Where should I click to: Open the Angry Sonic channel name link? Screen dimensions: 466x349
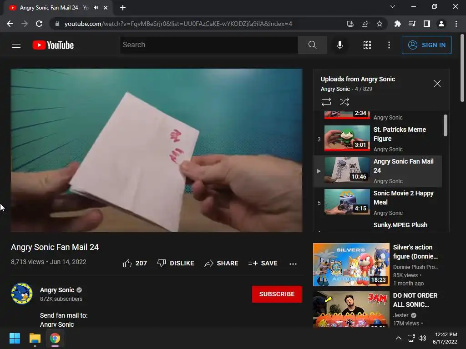click(57, 290)
